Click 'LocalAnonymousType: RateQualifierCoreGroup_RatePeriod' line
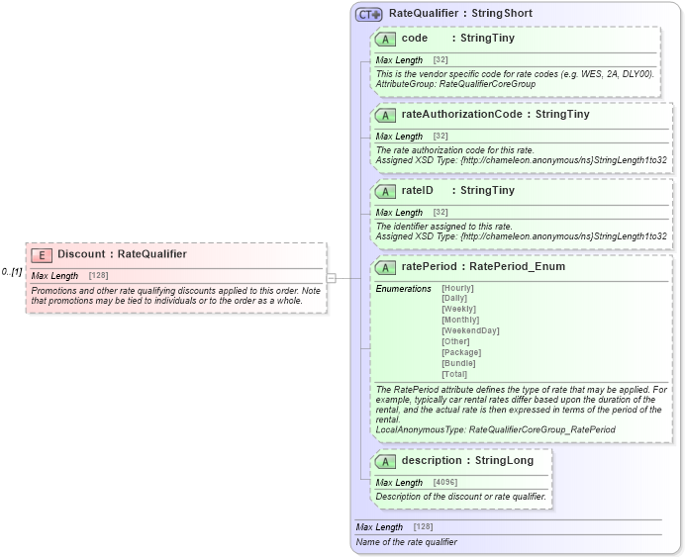Screen dimensions: 685x557 pos(495,430)
